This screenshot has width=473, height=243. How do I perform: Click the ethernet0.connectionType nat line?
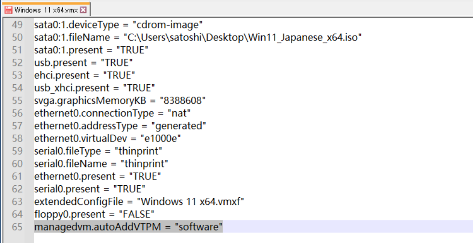[112, 113]
